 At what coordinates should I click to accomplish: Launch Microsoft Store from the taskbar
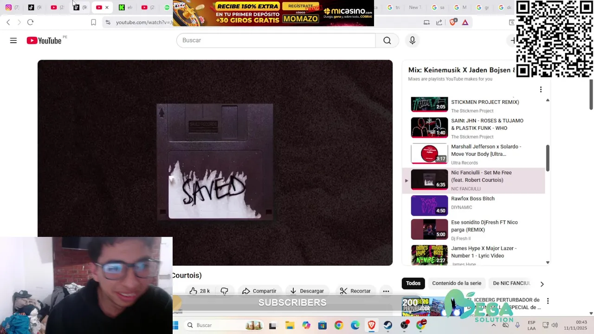pyautogui.click(x=322, y=326)
